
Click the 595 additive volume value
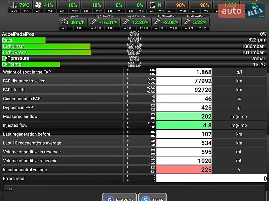(x=184, y=152)
